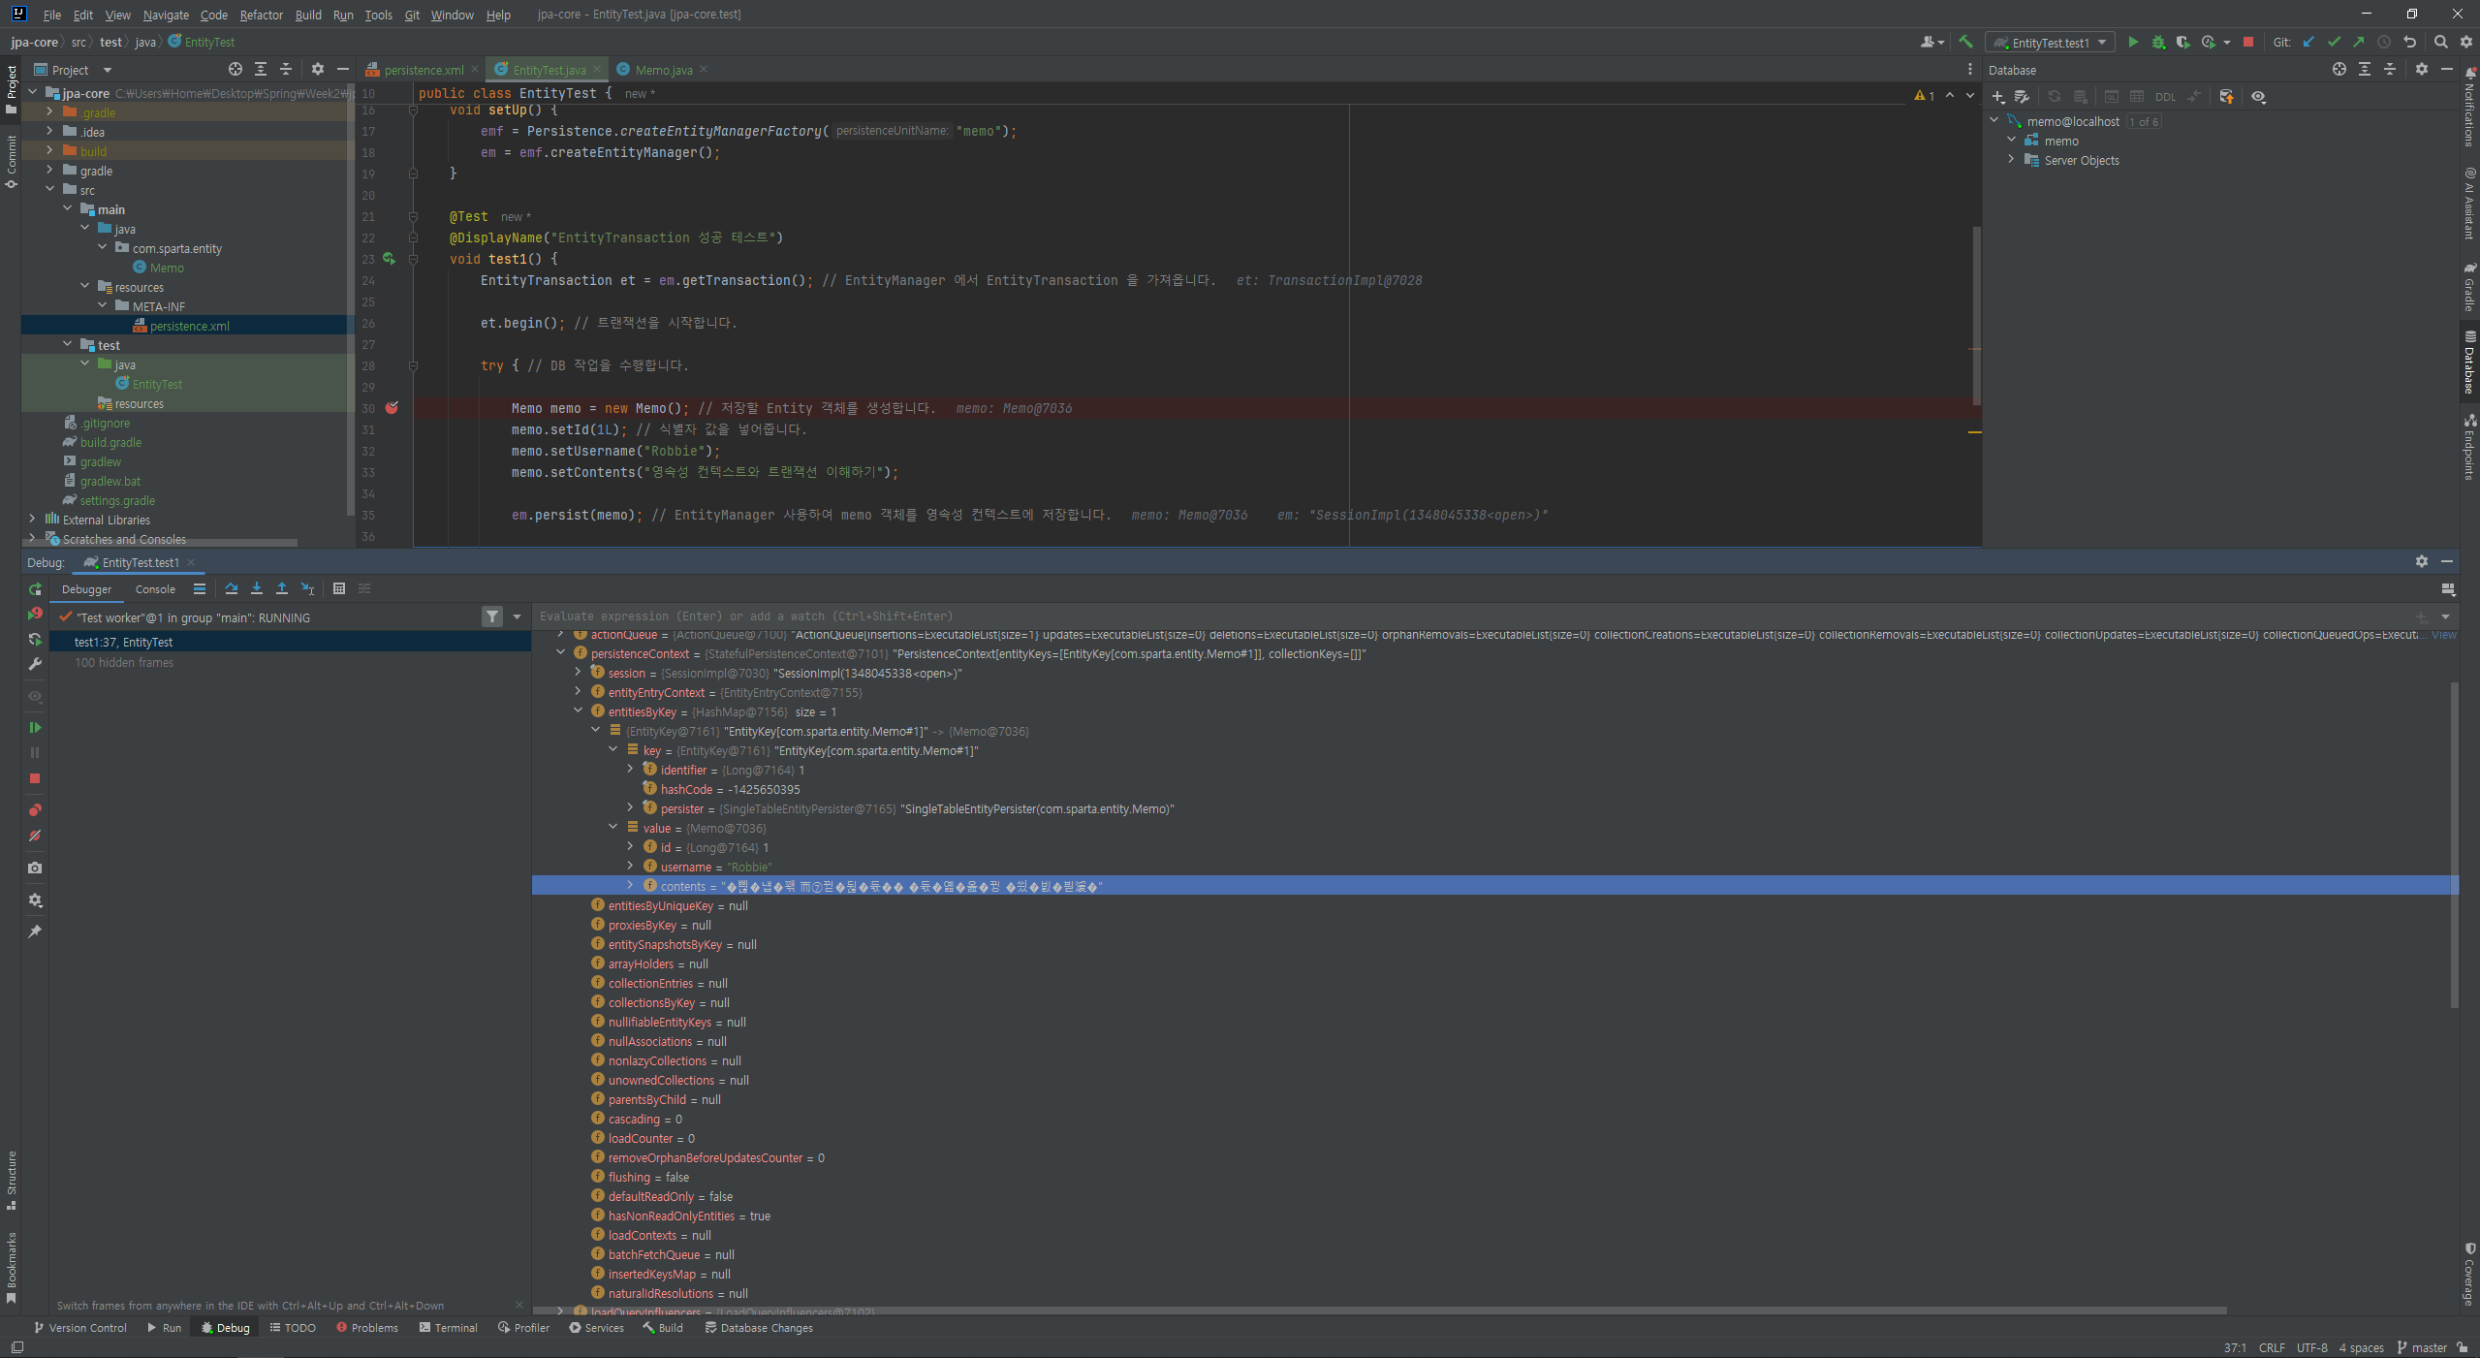Viewport: 2480px width, 1358px height.
Task: Click the Run to Cursor debugger icon
Action: pos(307,588)
